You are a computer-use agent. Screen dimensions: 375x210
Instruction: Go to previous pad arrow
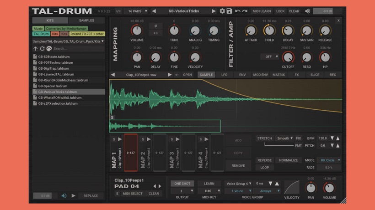155,186
